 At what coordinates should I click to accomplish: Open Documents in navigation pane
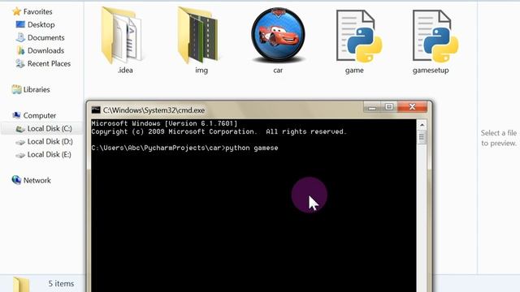coord(46,37)
